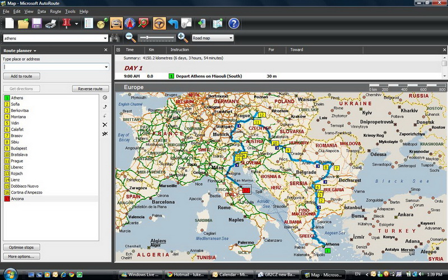This screenshot has height=280, width=448.
Task: Switch to Hotmail taskbar button
Action: click(186, 274)
